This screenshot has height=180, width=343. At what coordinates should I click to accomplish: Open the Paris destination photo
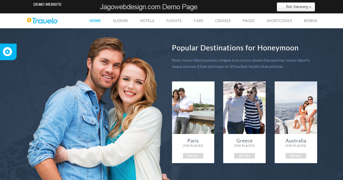pos(193,108)
